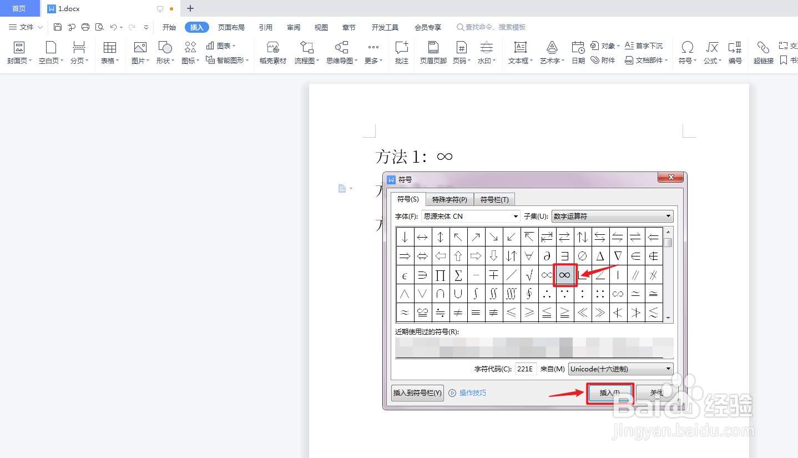Switch to the 开发工具 ribbon tab
The image size is (798, 458).
(x=385, y=27)
